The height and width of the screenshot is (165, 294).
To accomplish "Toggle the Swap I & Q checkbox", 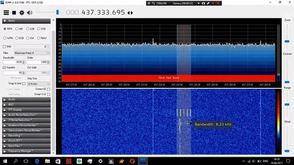I will (x=49, y=94).
